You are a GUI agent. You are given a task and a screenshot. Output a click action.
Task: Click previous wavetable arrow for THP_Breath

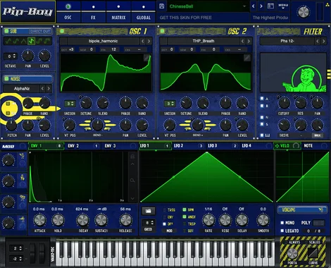pos(243,41)
